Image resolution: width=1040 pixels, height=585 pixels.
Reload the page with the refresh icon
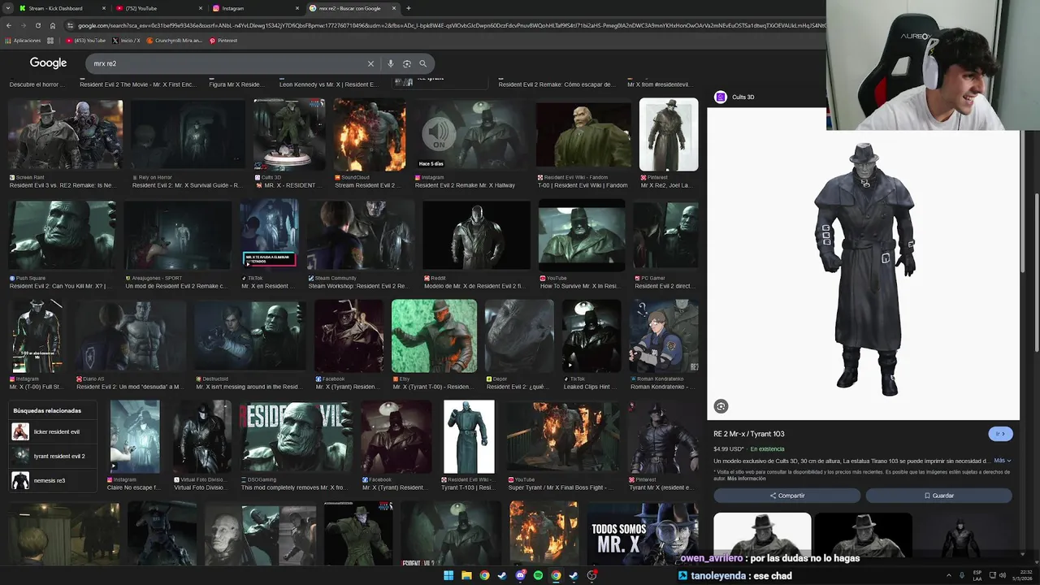tap(37, 25)
